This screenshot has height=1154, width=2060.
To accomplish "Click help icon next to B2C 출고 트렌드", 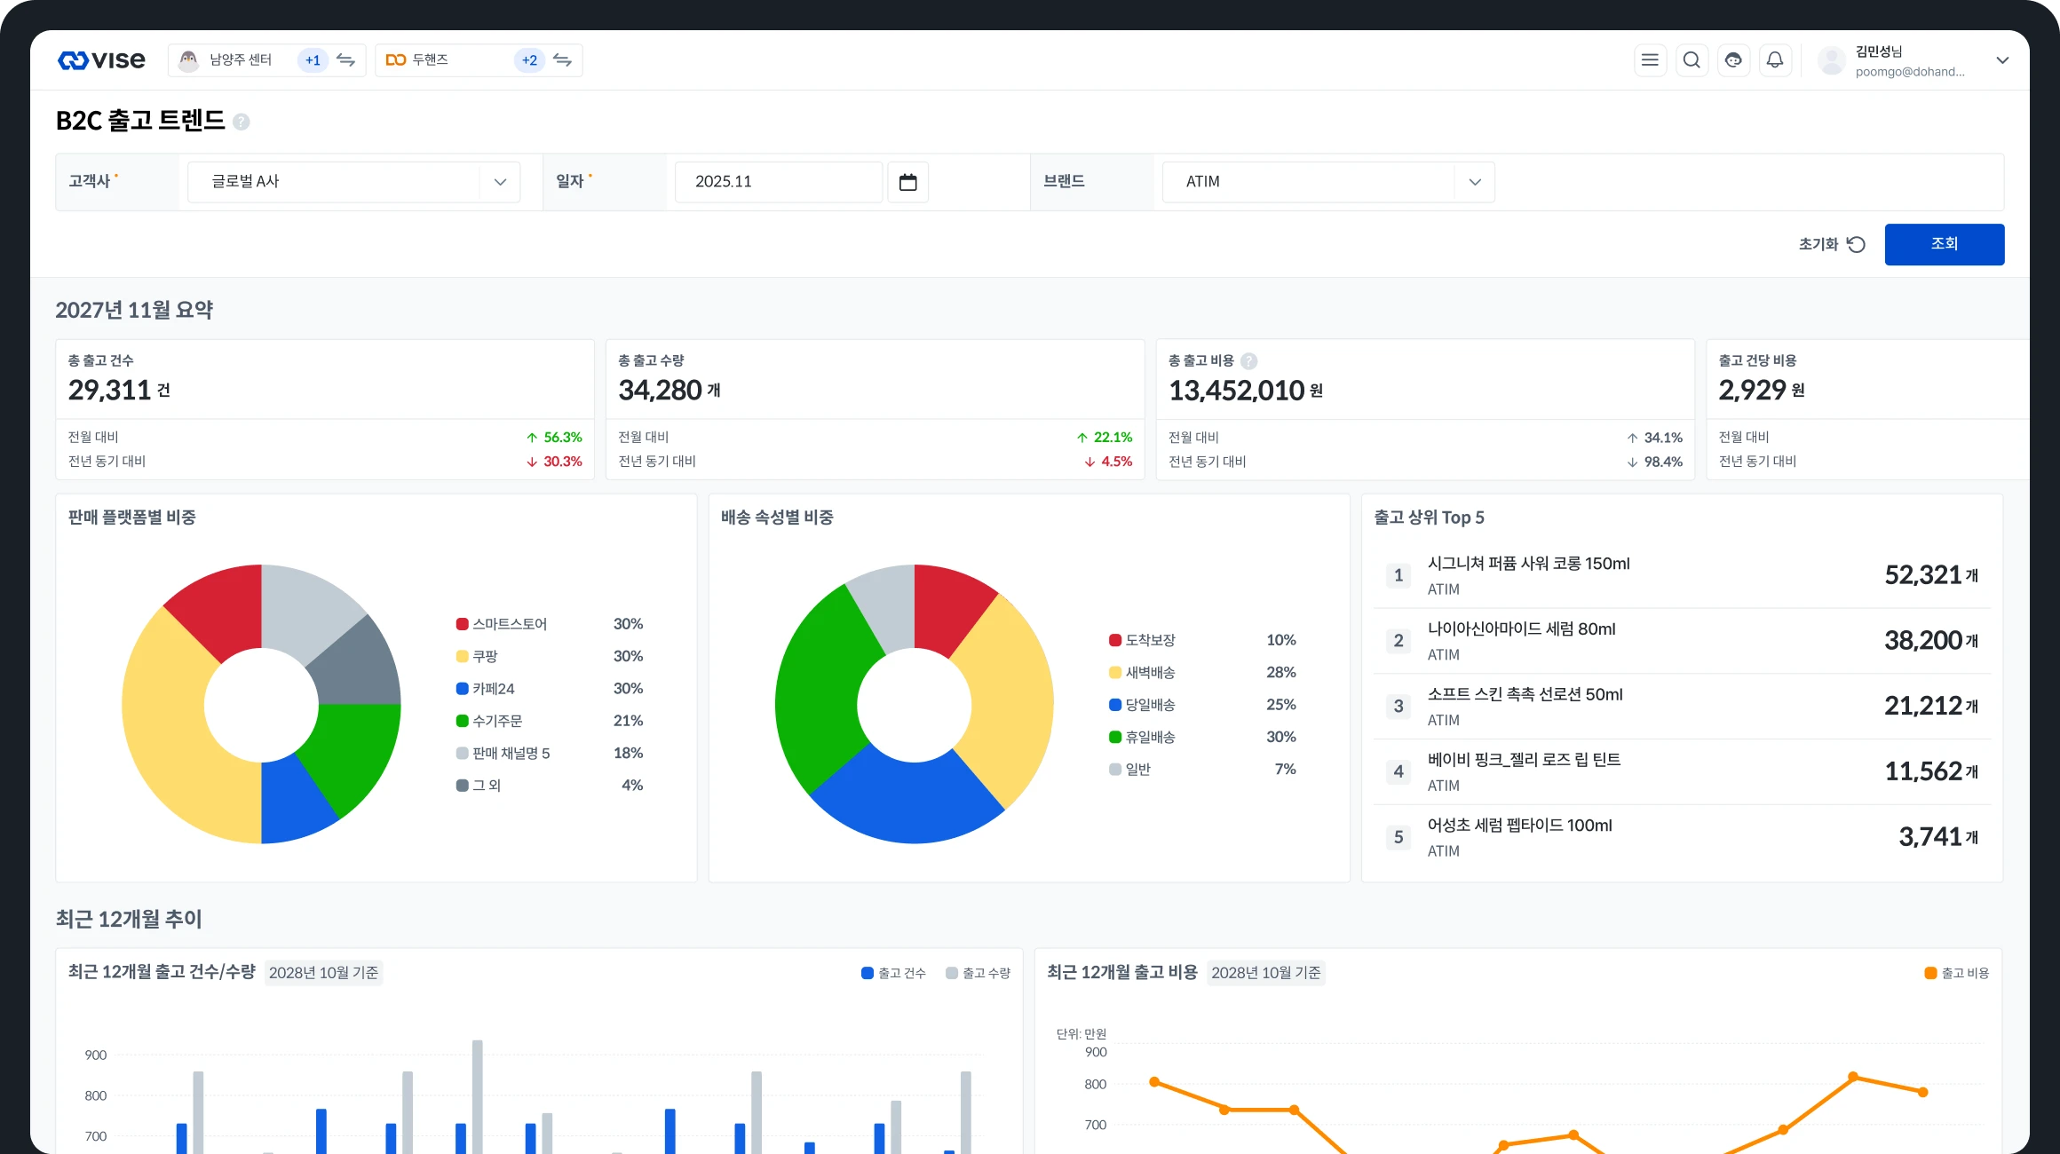I will tap(242, 122).
